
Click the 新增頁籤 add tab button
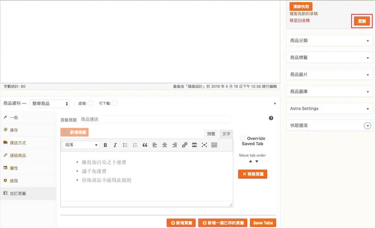tap(181, 223)
